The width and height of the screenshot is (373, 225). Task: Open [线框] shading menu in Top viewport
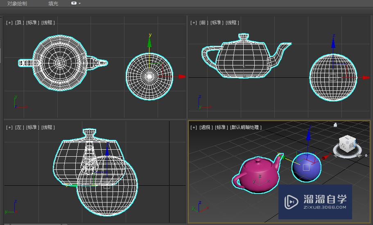click(48, 22)
